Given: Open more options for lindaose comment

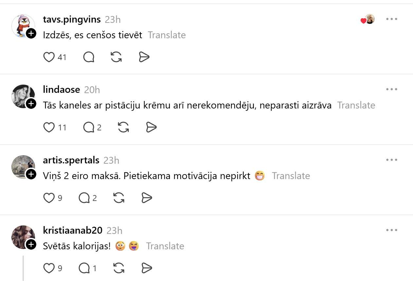Looking at the screenshot, I should coord(391,89).
